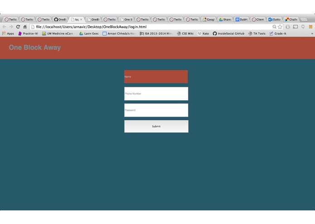This screenshot has height=224, width=315.
Task: Click the Password field
Action: click(156, 110)
